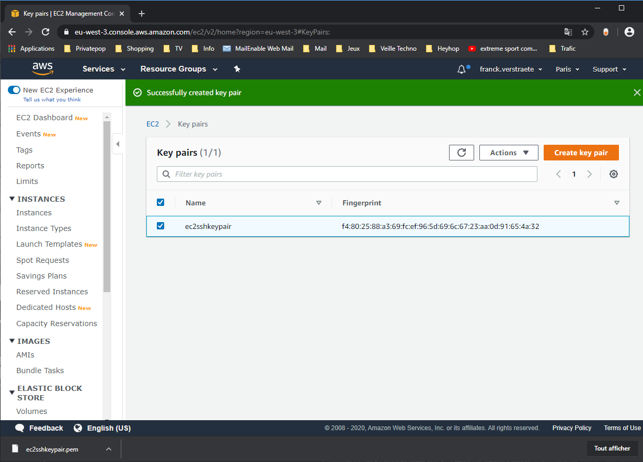643x462 pixels.
Task: Go to next page arrow in pagination
Action: coord(590,174)
